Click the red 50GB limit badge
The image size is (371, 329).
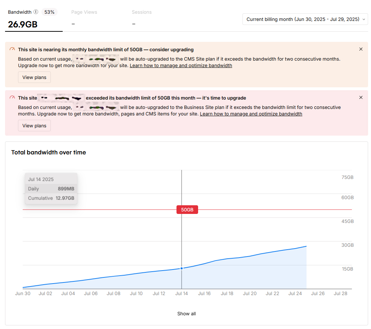tap(187, 209)
